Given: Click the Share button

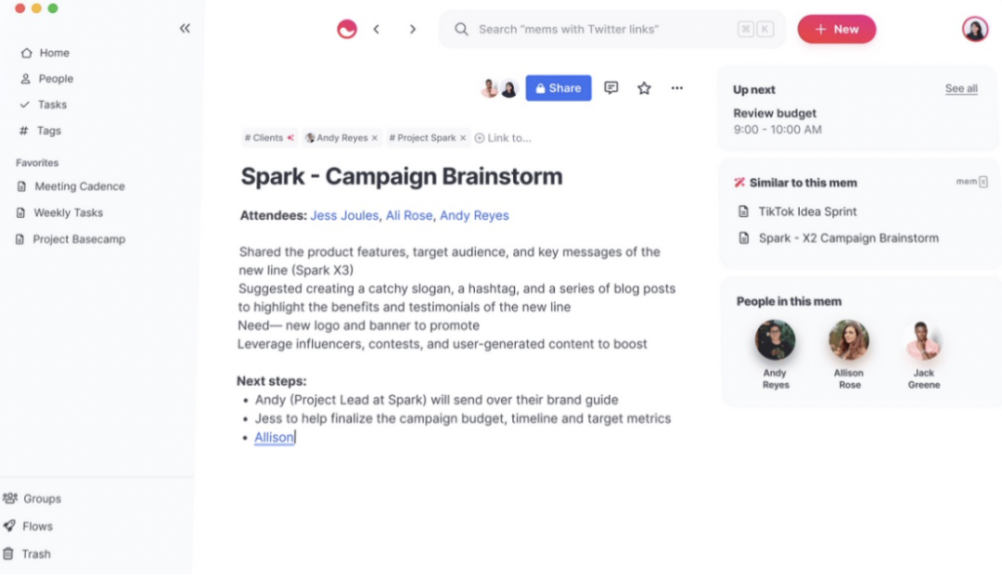Looking at the screenshot, I should (559, 88).
